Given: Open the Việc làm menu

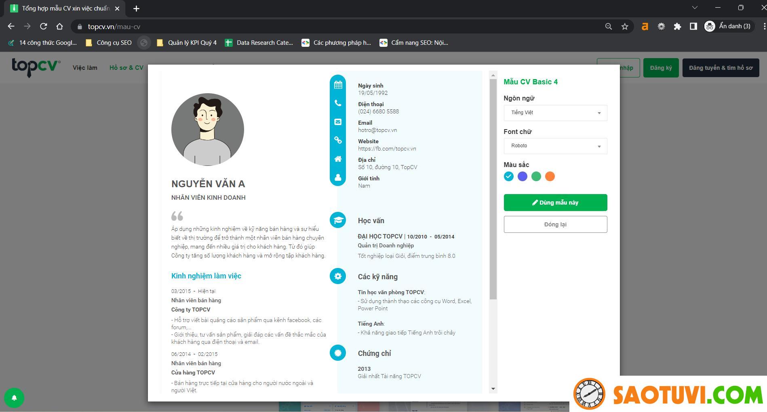Looking at the screenshot, I should click(85, 68).
